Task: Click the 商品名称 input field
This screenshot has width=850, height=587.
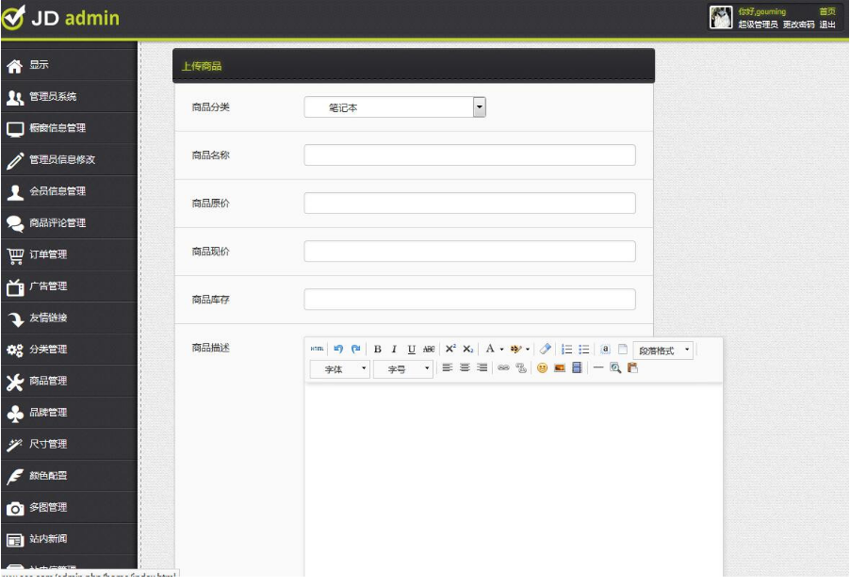Action: point(469,155)
